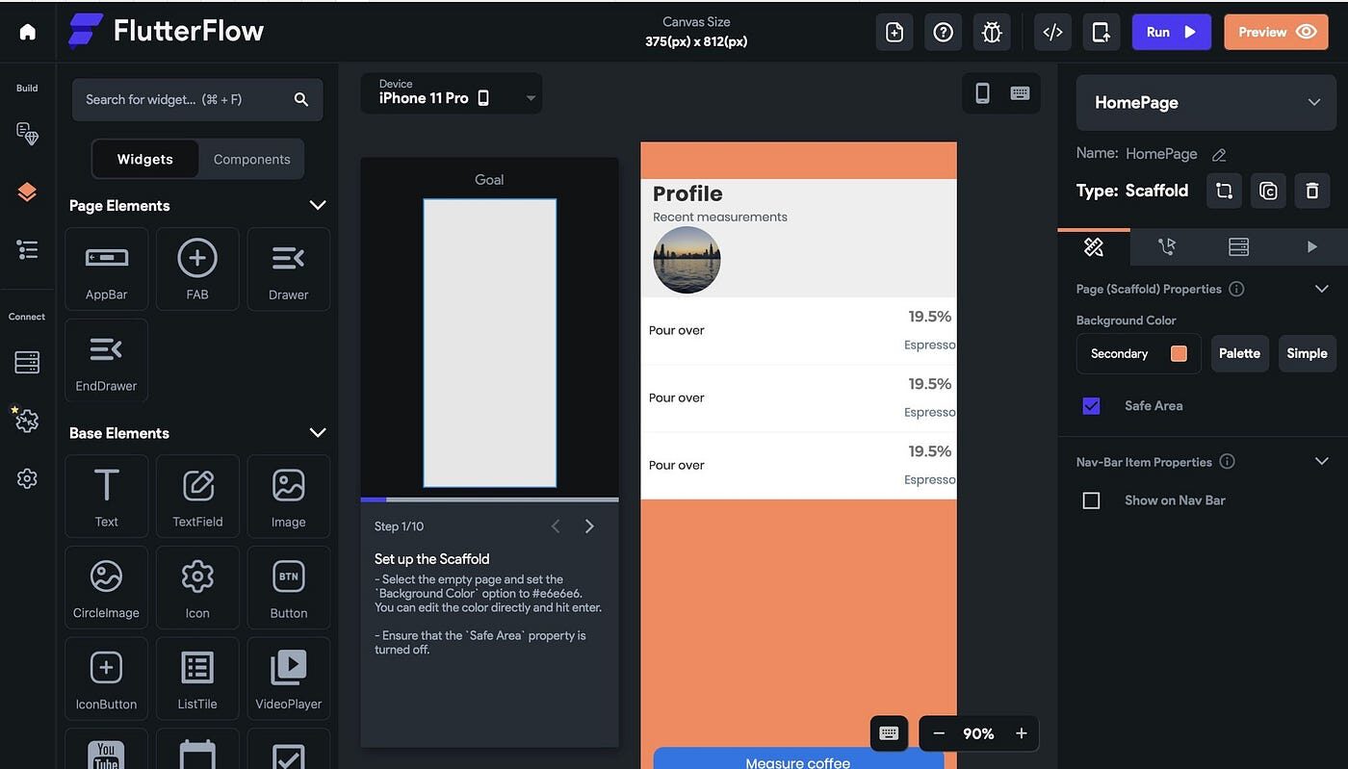
Task: Disable the Safe Area checkbox
Action: [1091, 406]
